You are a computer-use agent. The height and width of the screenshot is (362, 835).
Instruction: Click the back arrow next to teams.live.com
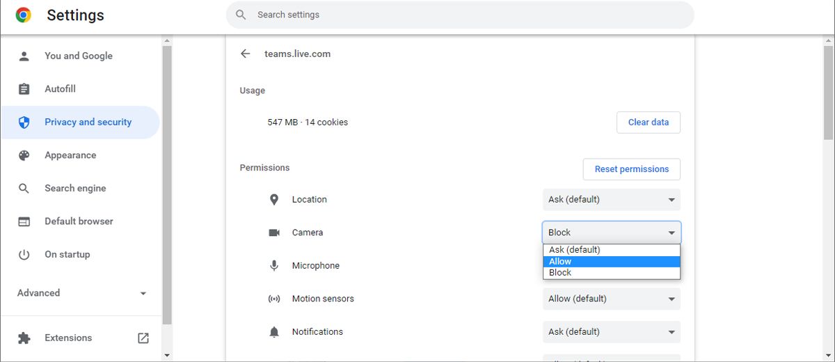coord(245,54)
